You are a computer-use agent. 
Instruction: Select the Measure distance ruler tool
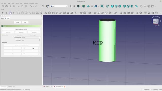(136, 6)
